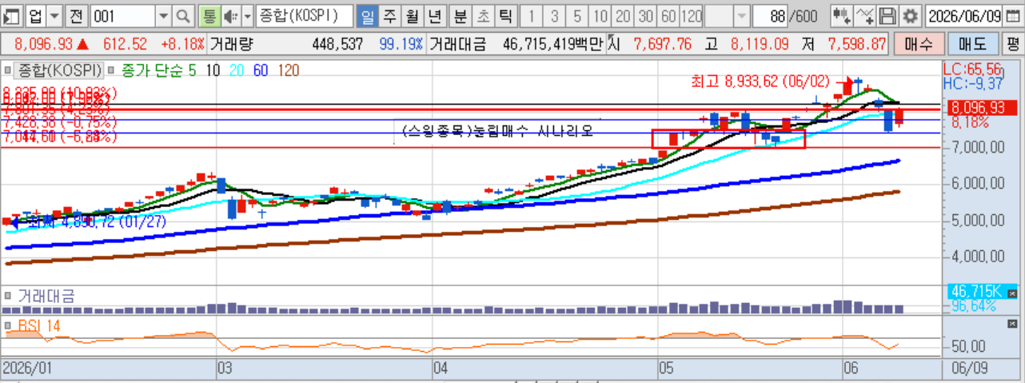Toggle the green 통 integration button

pyautogui.click(x=209, y=15)
